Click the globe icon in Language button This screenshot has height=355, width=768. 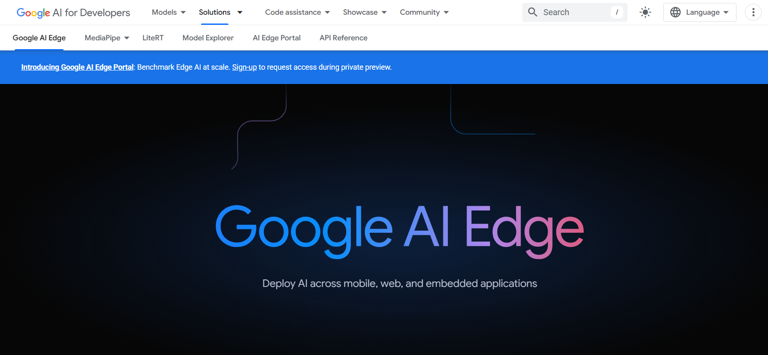click(x=675, y=12)
